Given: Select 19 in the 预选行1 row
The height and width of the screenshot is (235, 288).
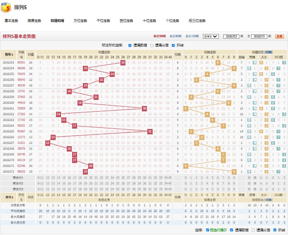Looking at the screenshot, I should coord(86,178).
